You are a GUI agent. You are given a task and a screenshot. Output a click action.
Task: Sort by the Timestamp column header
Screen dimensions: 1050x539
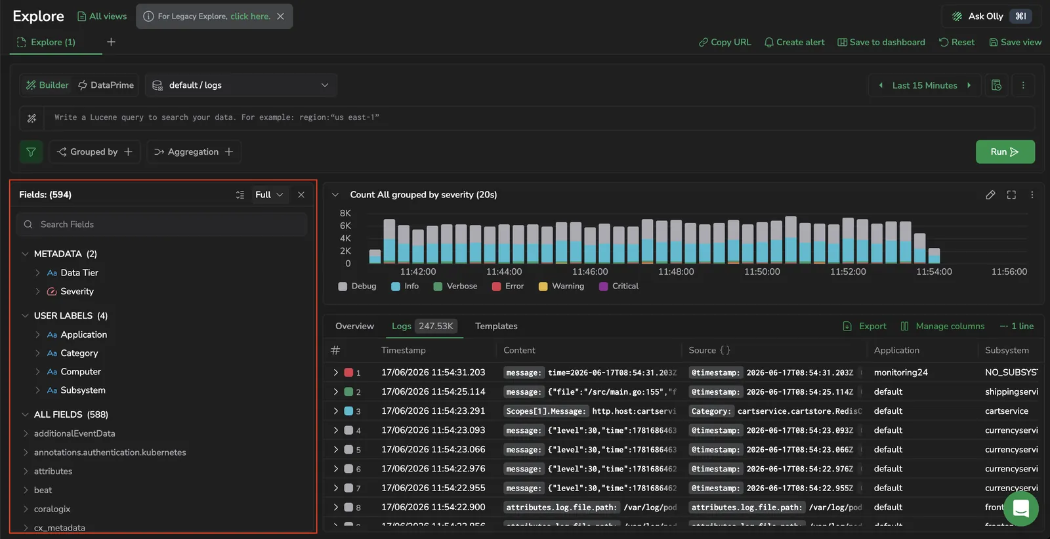point(403,350)
